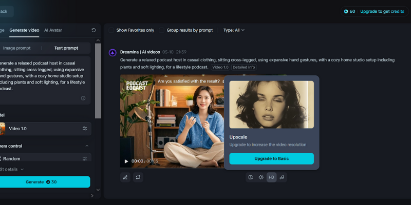The width and height of the screenshot is (411, 205).
Task: Click the credits coin icon showing 60
Action: click(346, 11)
